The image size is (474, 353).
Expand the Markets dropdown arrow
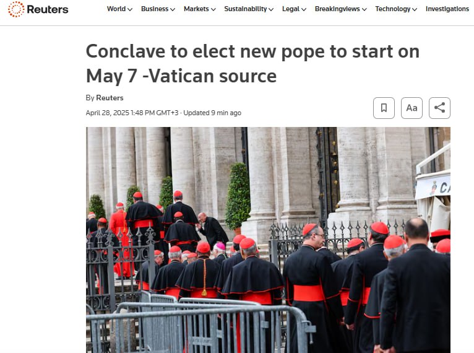pos(213,9)
